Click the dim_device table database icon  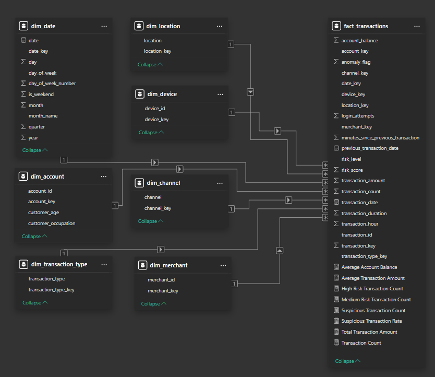click(140, 94)
